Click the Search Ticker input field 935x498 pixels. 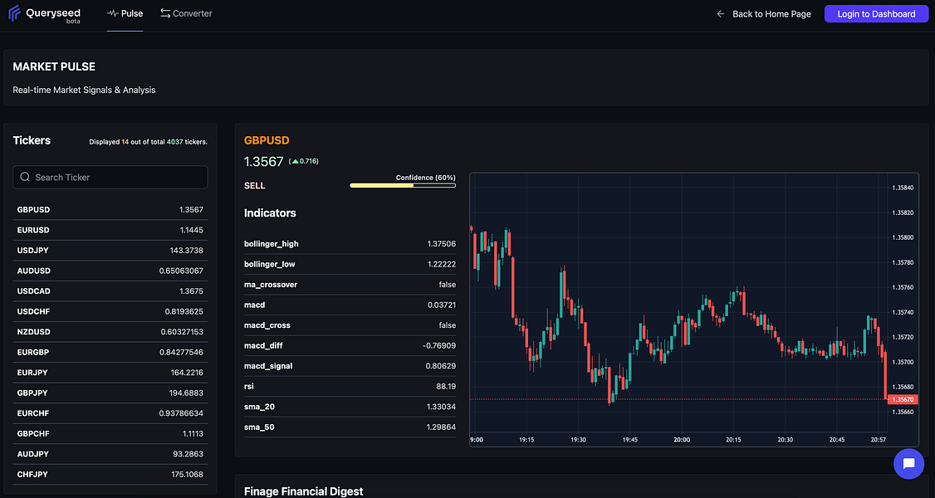click(116, 178)
